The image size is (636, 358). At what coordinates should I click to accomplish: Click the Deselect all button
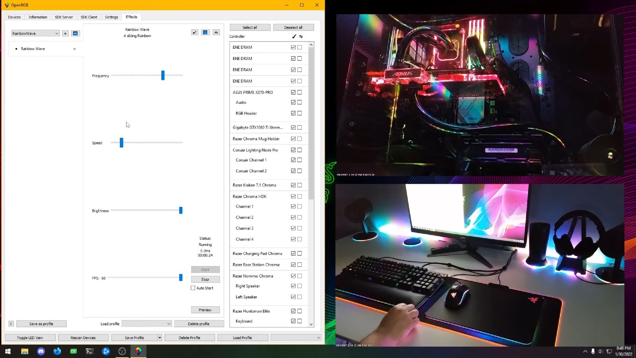[293, 28]
